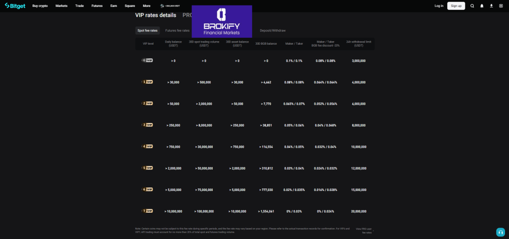Select the Spot fee rates tab
The height and width of the screenshot is (239, 509).
click(147, 31)
